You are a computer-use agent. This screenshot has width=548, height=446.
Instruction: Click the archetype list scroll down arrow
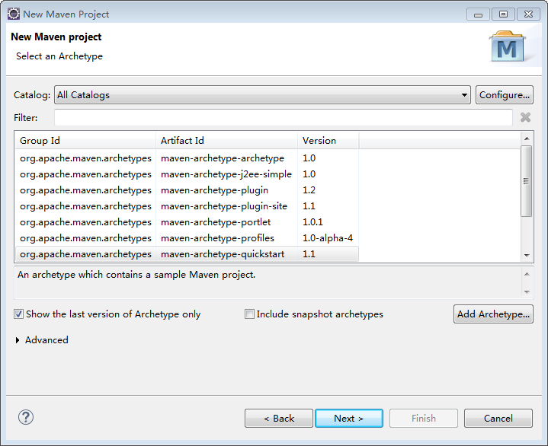click(527, 256)
